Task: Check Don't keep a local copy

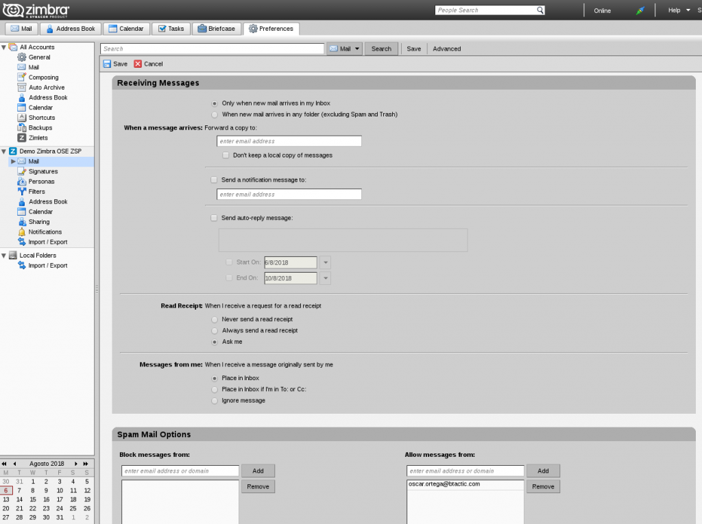Action: click(226, 155)
